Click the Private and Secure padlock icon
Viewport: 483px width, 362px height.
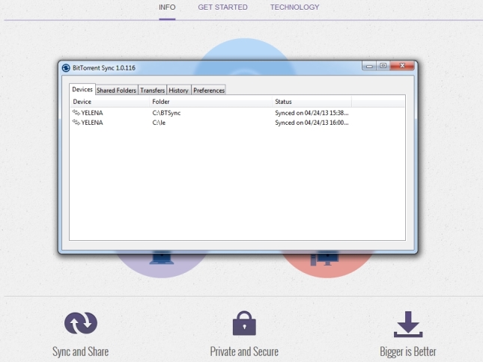point(244,323)
